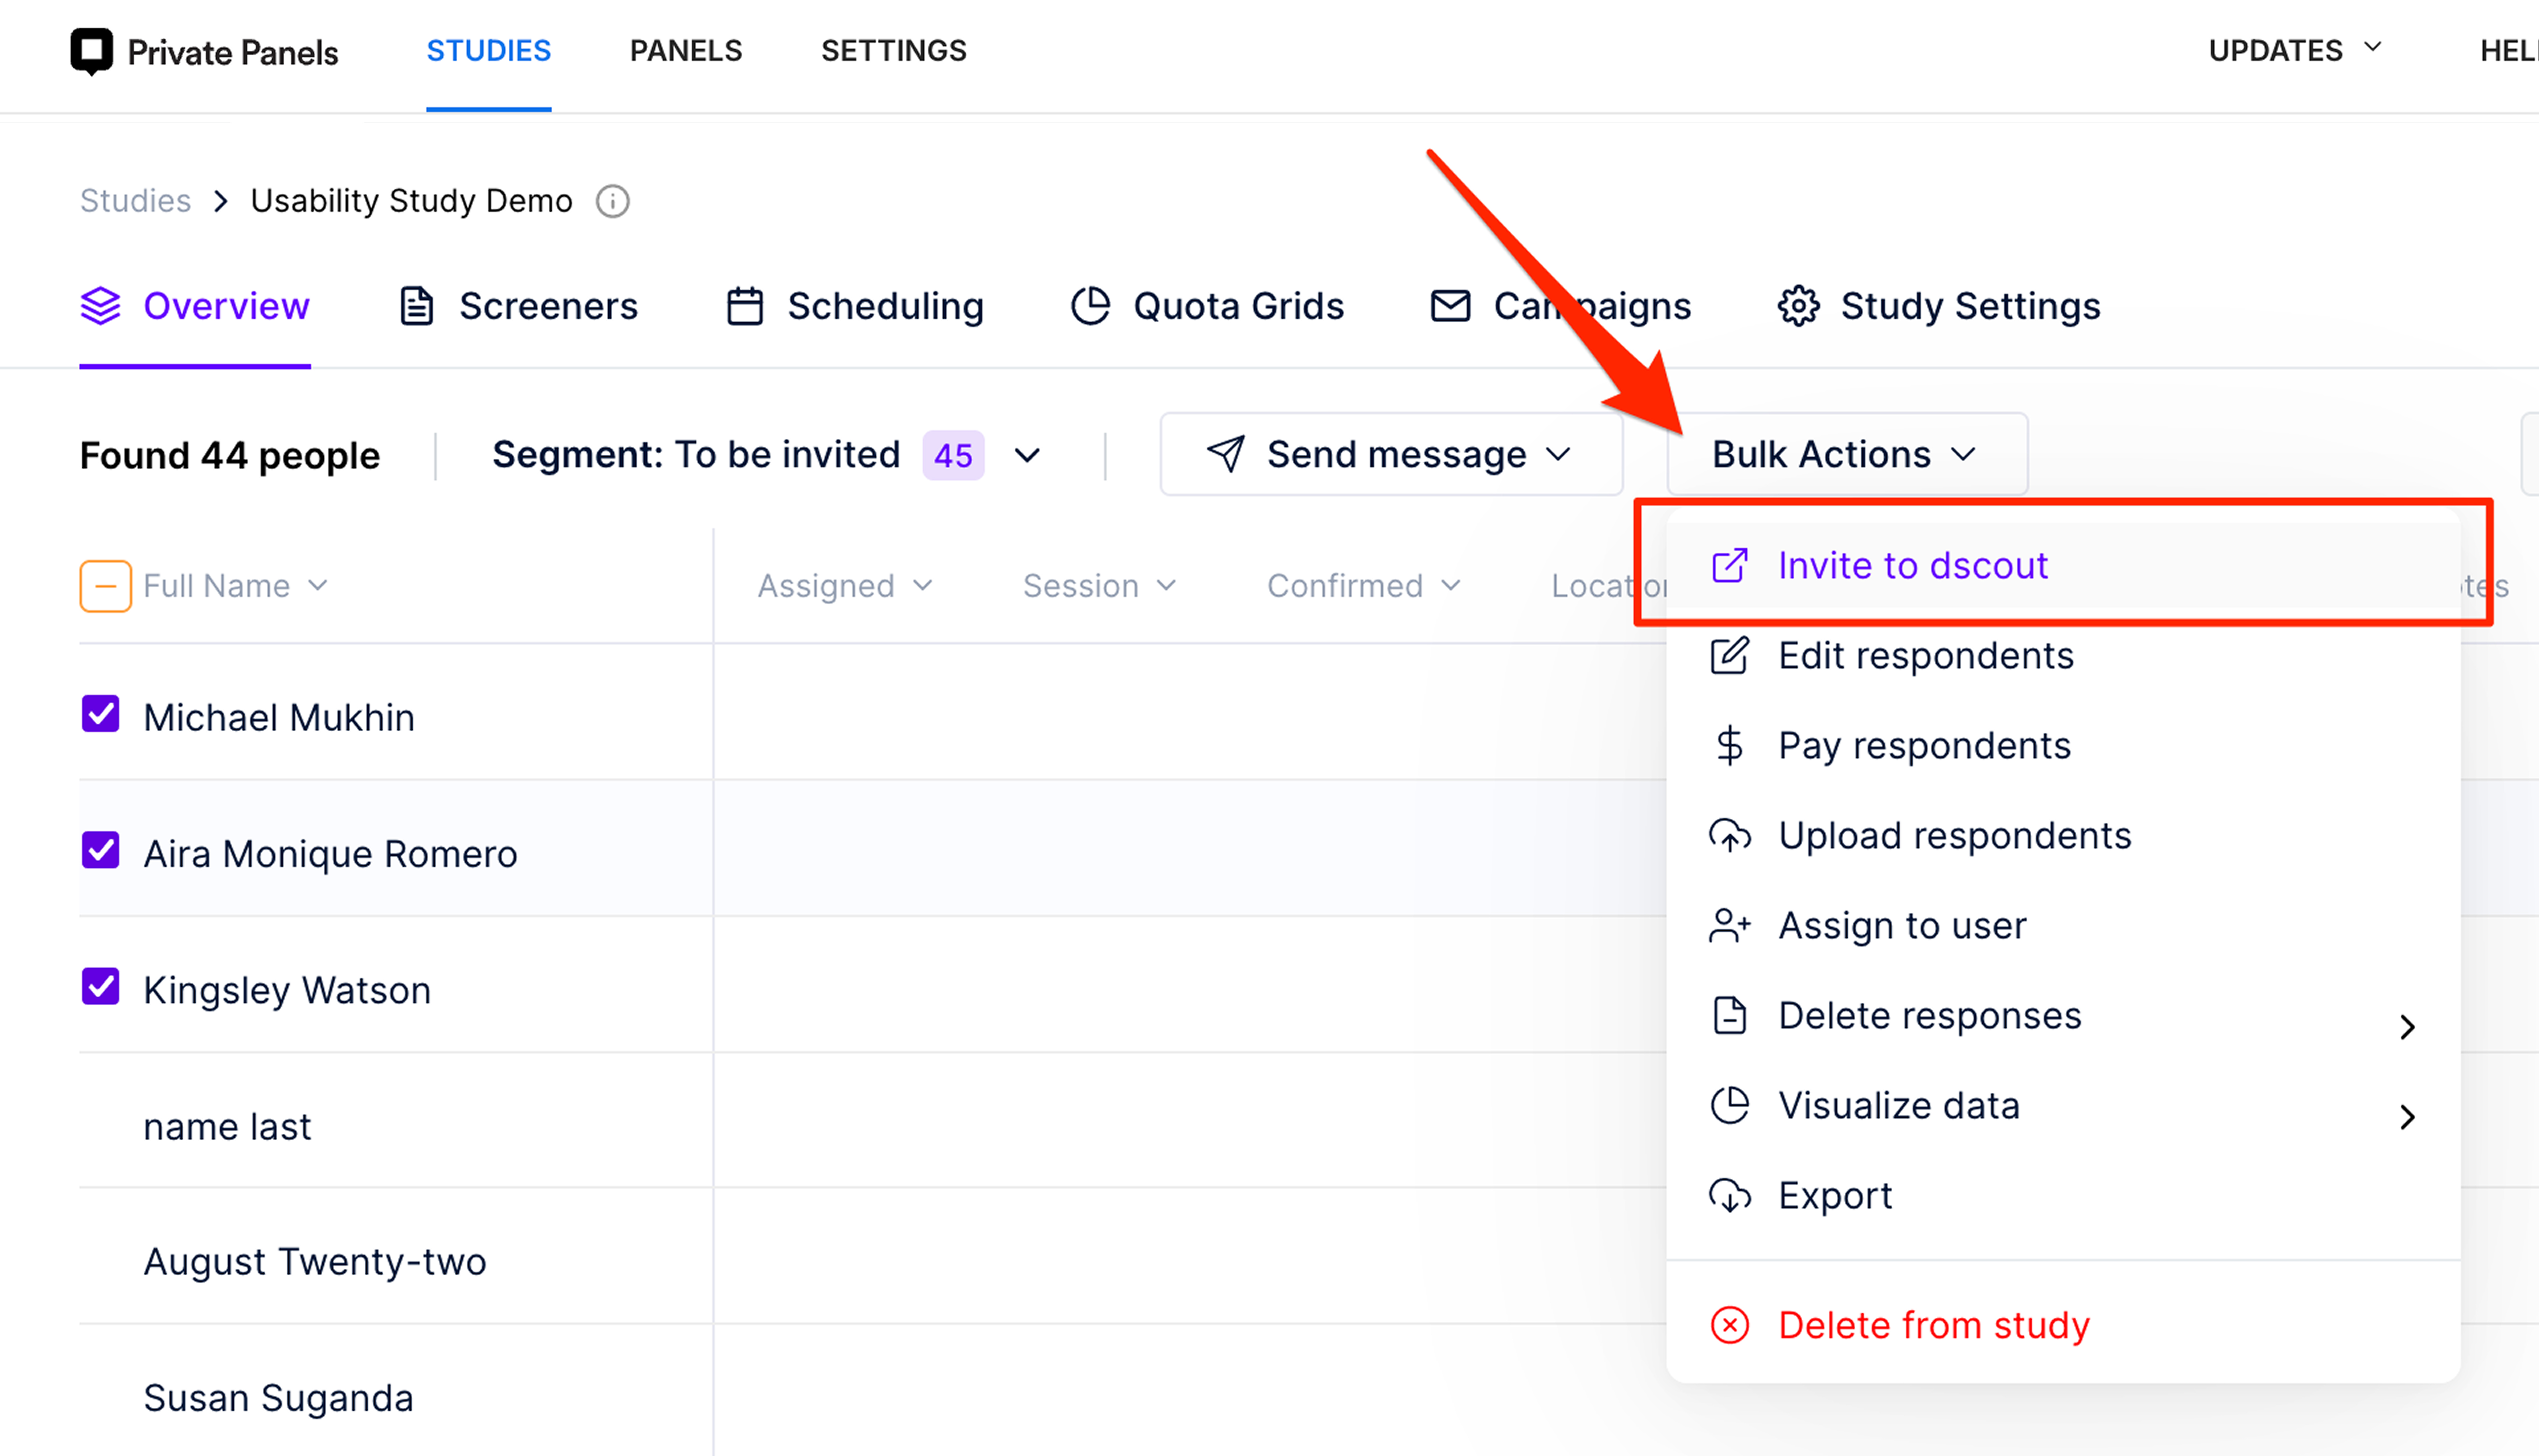Click the Scheduling calendar icon
This screenshot has width=2539, height=1456.
click(745, 306)
